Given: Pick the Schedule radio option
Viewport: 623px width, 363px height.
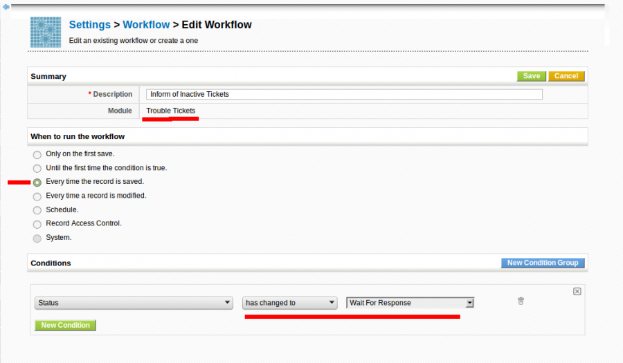Looking at the screenshot, I should pos(37,210).
